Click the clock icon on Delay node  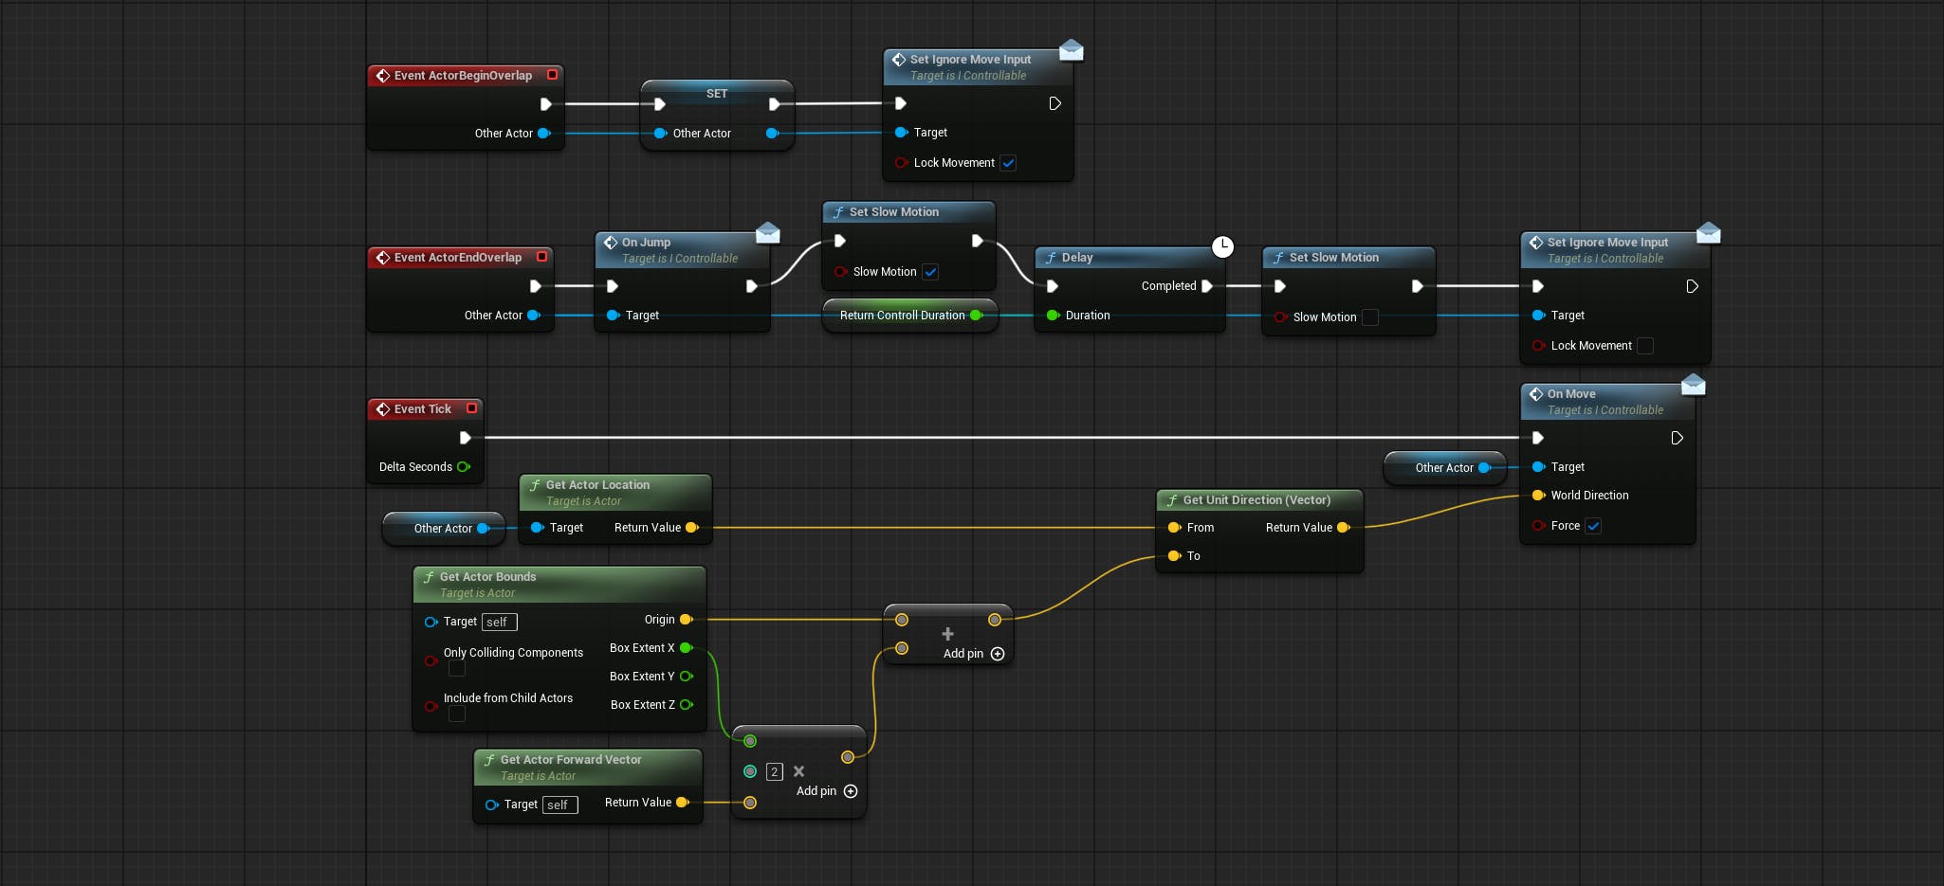[1222, 246]
